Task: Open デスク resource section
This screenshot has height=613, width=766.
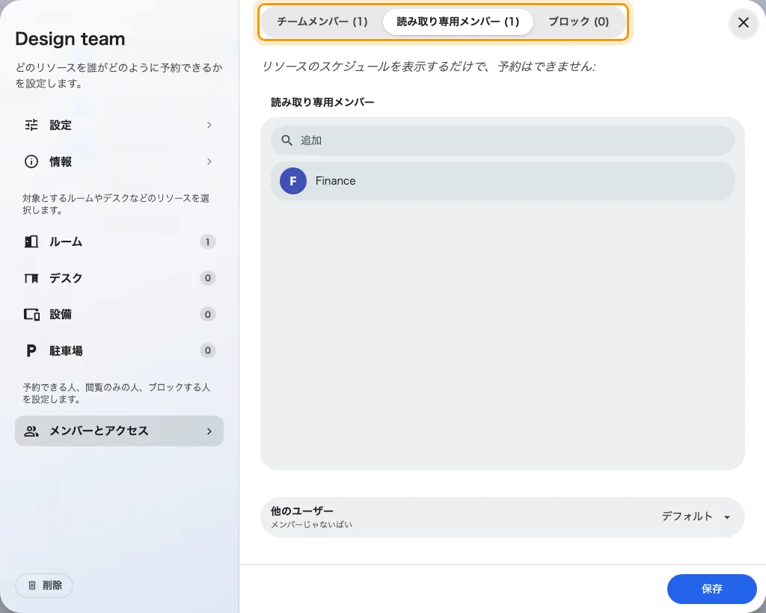Action: tap(119, 278)
